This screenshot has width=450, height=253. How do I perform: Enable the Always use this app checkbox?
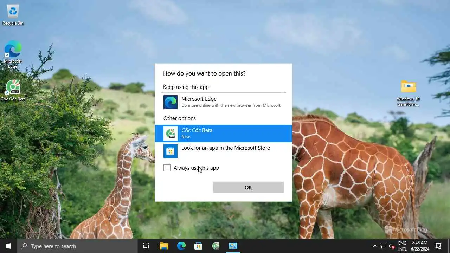(x=167, y=168)
